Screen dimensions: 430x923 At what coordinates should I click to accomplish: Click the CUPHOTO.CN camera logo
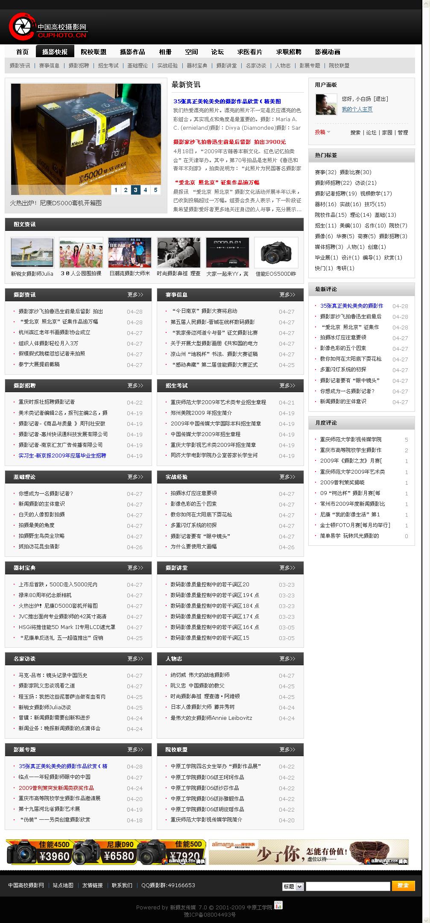[48, 27]
